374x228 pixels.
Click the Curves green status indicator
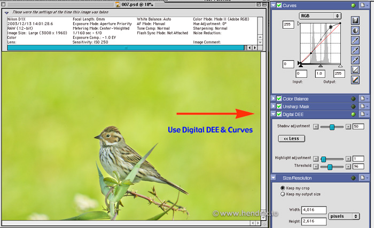tap(353, 5)
